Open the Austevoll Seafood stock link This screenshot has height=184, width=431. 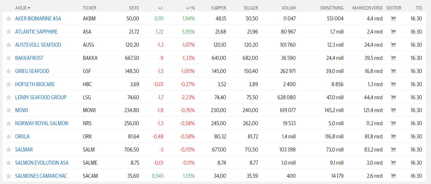[x=38, y=45]
